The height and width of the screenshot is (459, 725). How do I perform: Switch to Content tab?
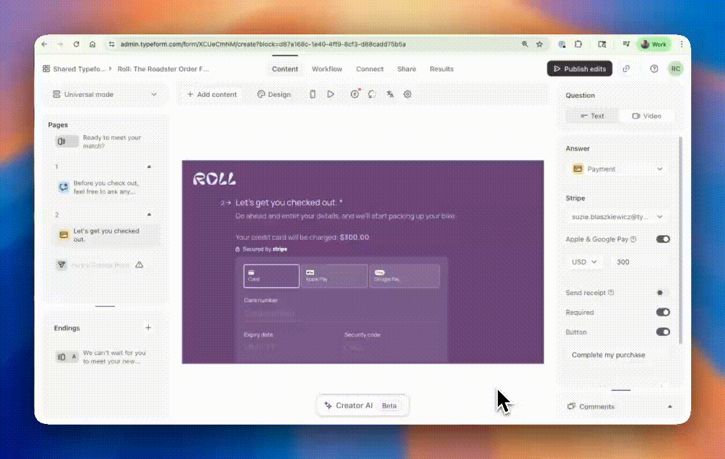pos(285,69)
